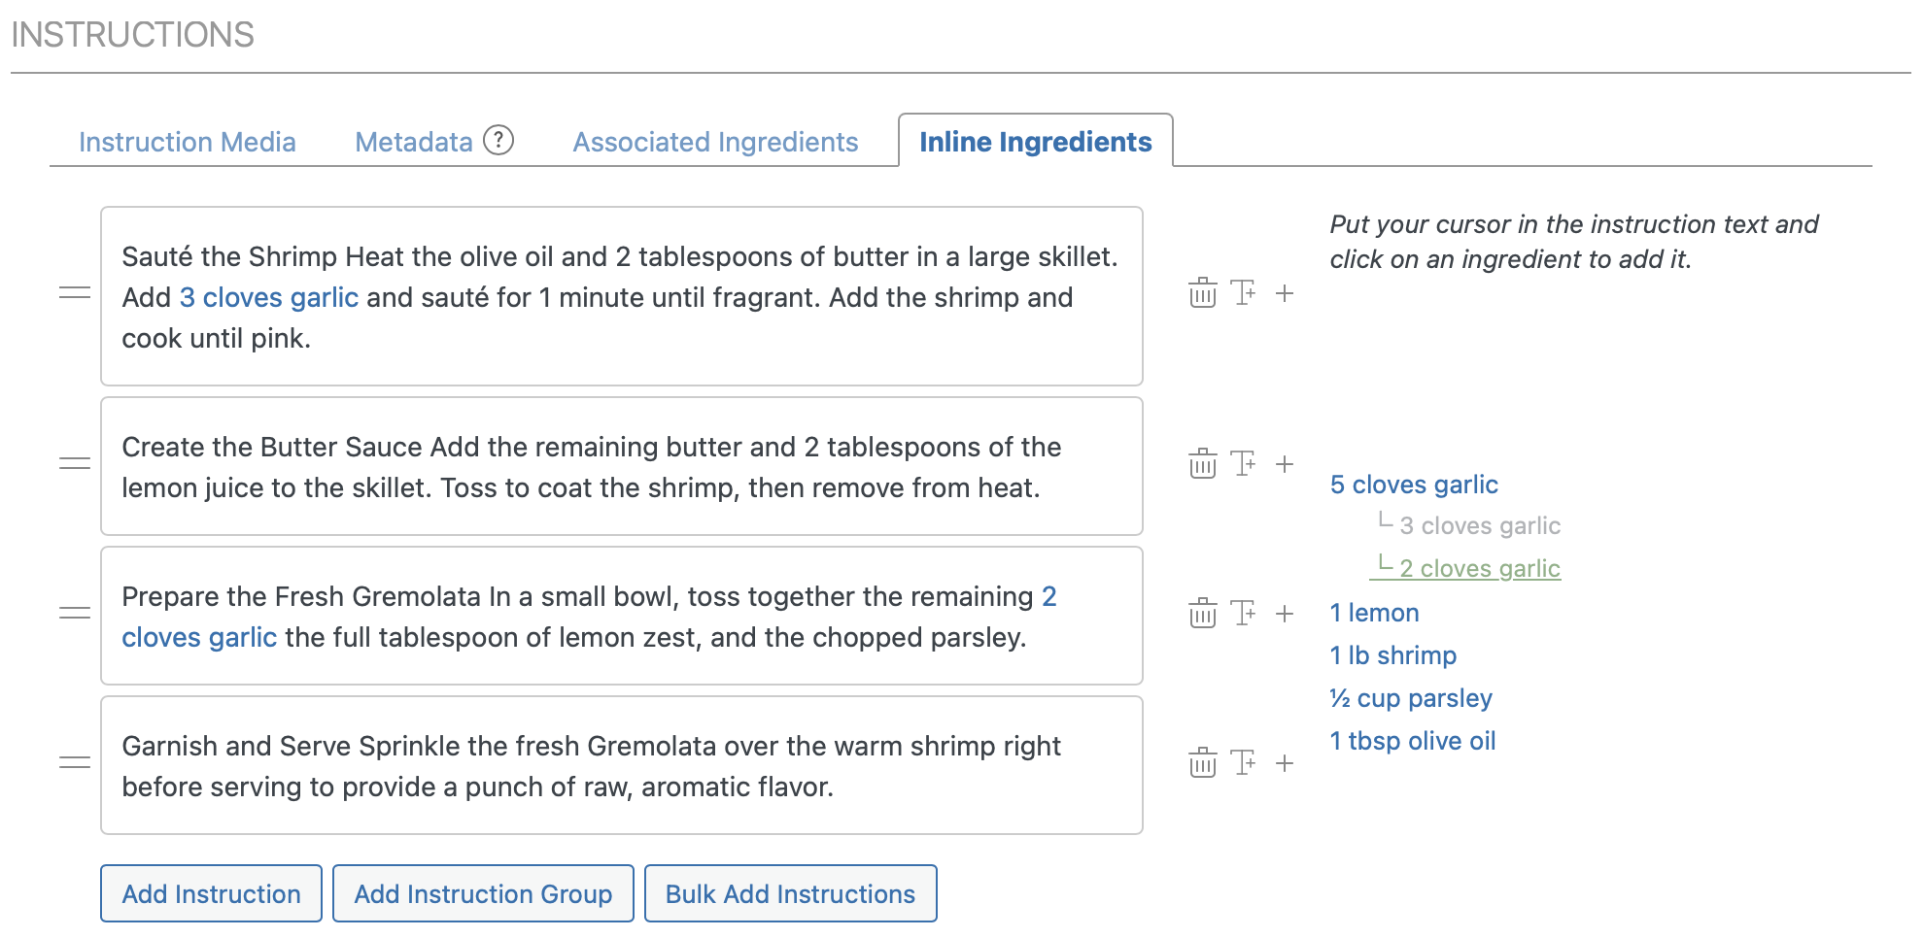Viewport: 1924px width, 938px height.
Task: Delete the Garnish and Serve instruction
Action: pyautogui.click(x=1202, y=762)
